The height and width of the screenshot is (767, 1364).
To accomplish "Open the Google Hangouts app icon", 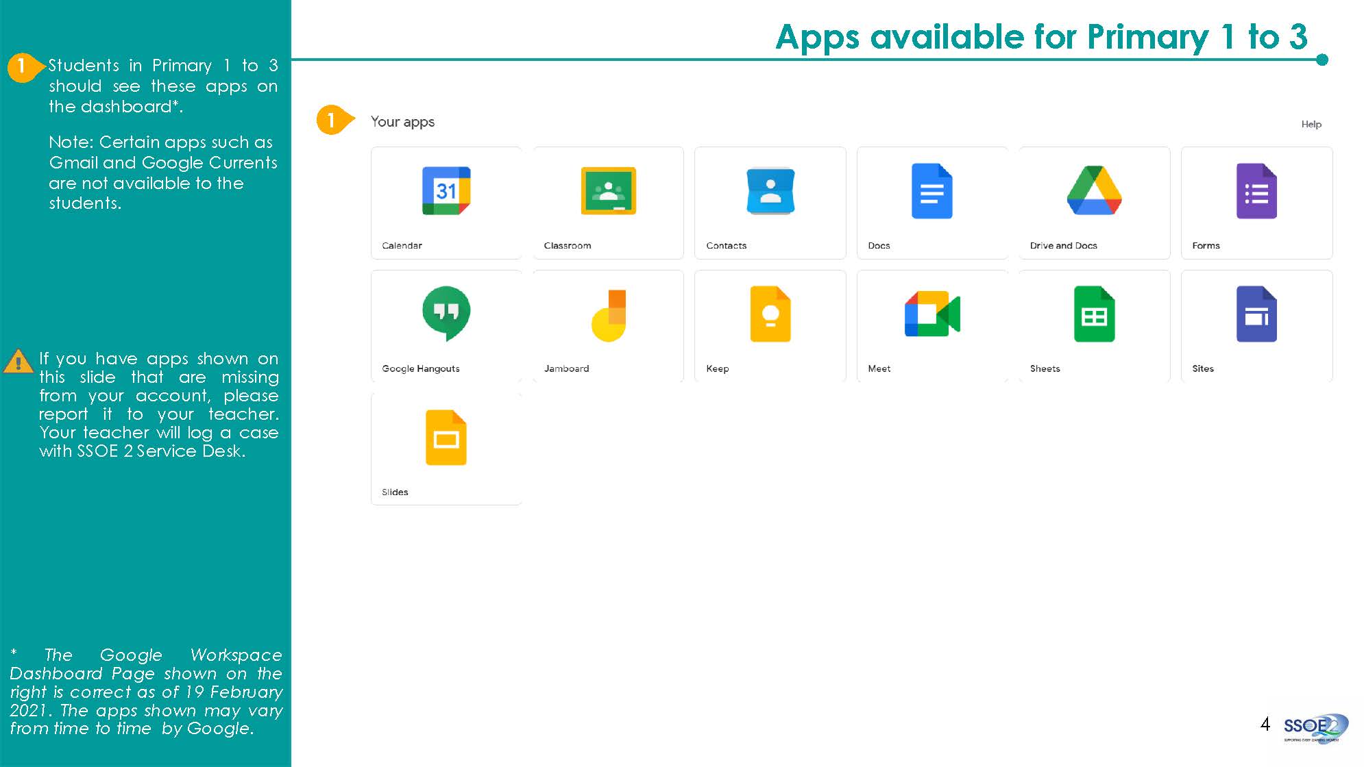I will tap(446, 314).
